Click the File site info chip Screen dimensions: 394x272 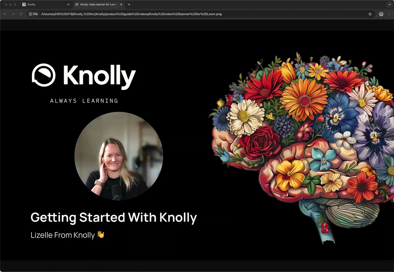(x=33, y=14)
